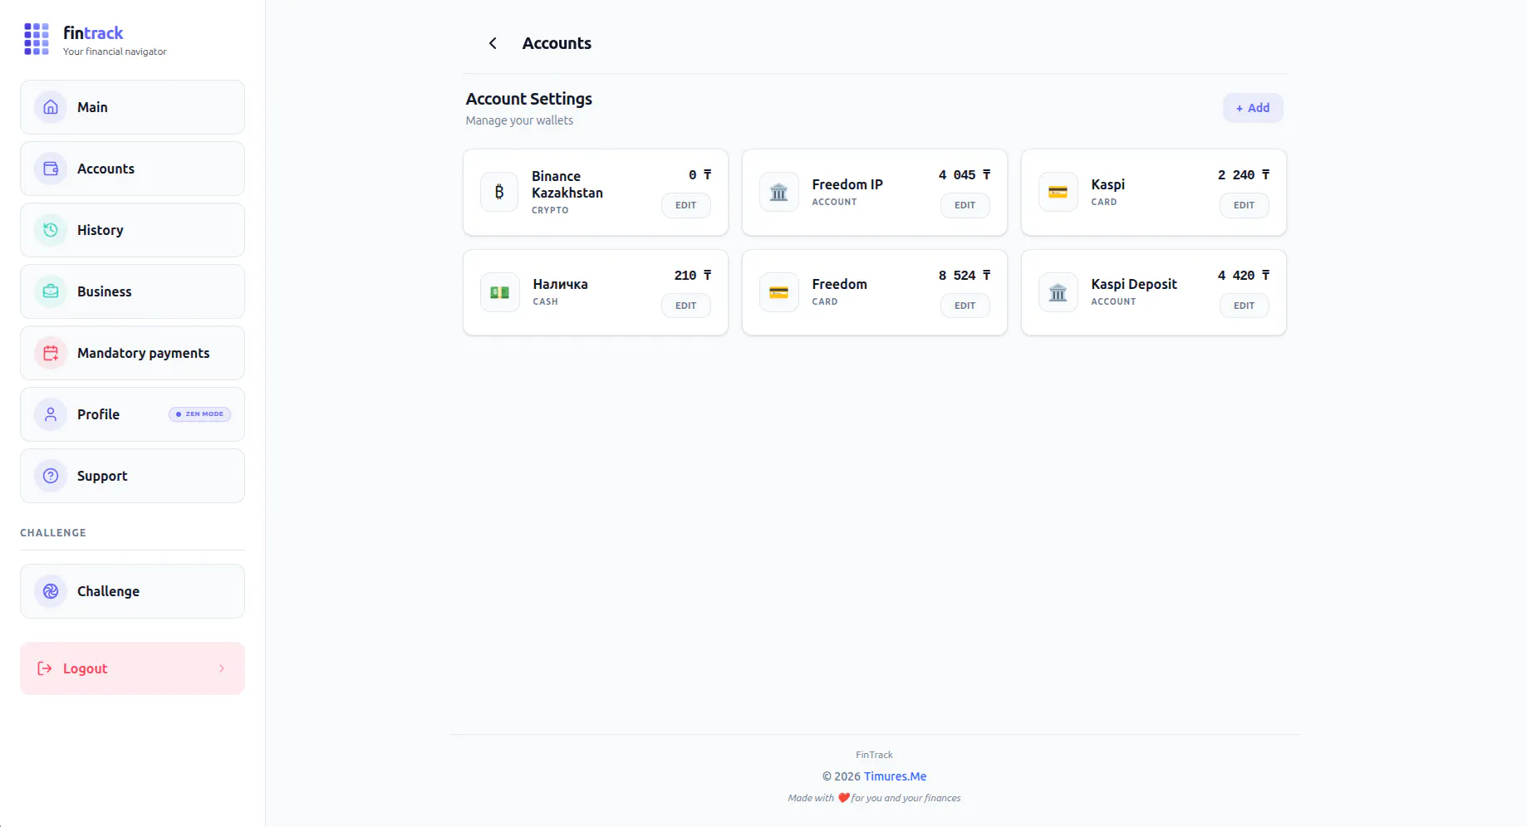Open the Challenge menu item
The image size is (1527, 827).
click(x=132, y=591)
